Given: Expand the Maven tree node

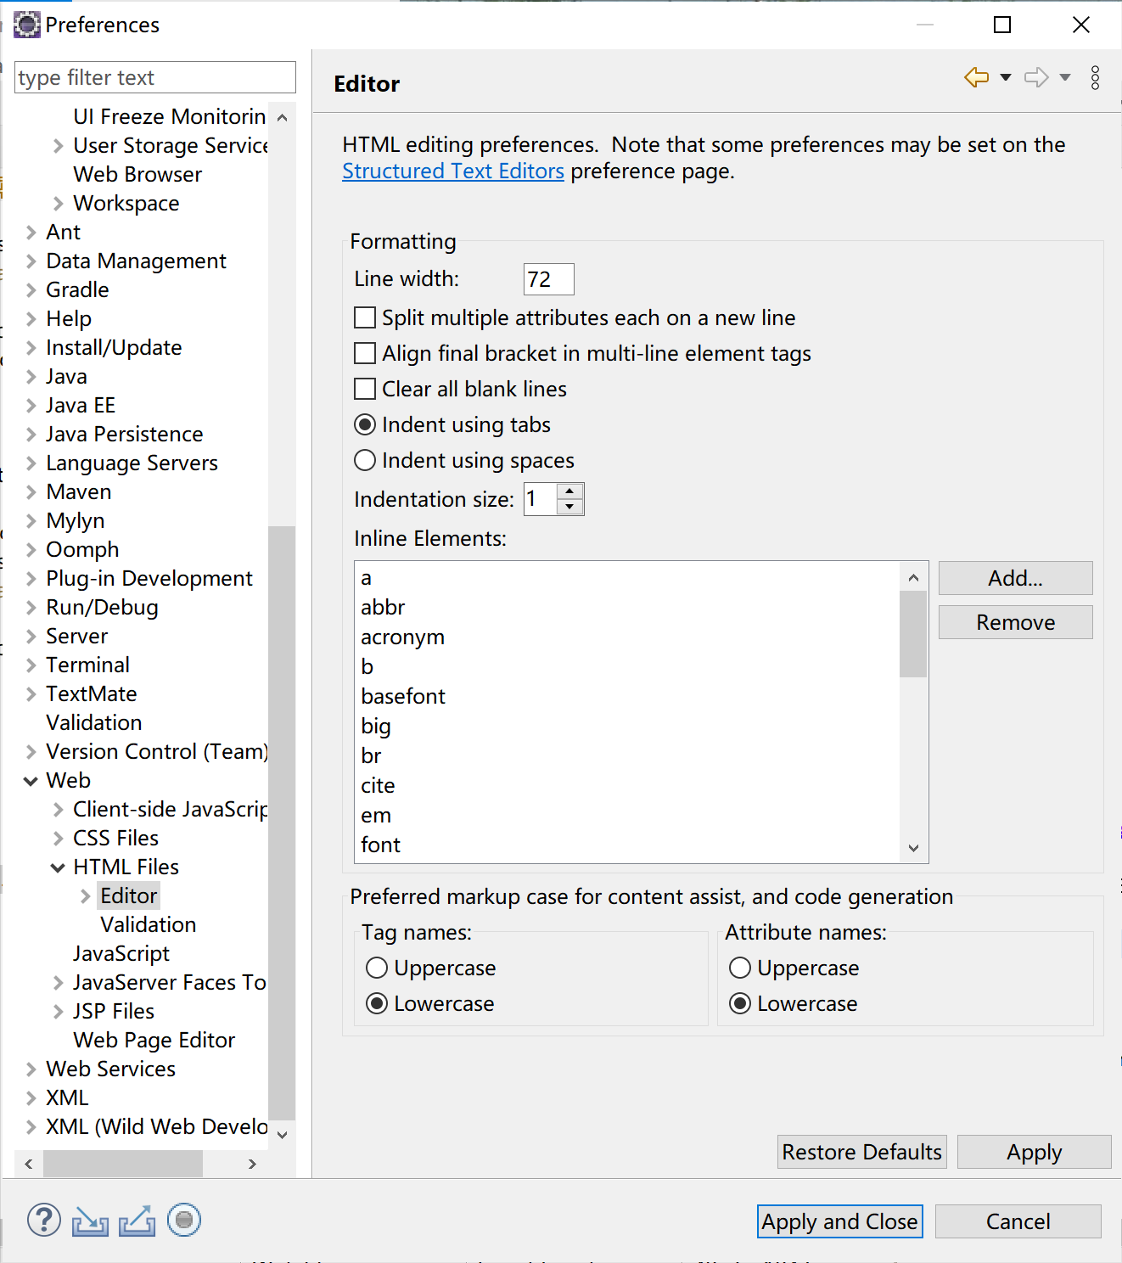Looking at the screenshot, I should pos(31,492).
